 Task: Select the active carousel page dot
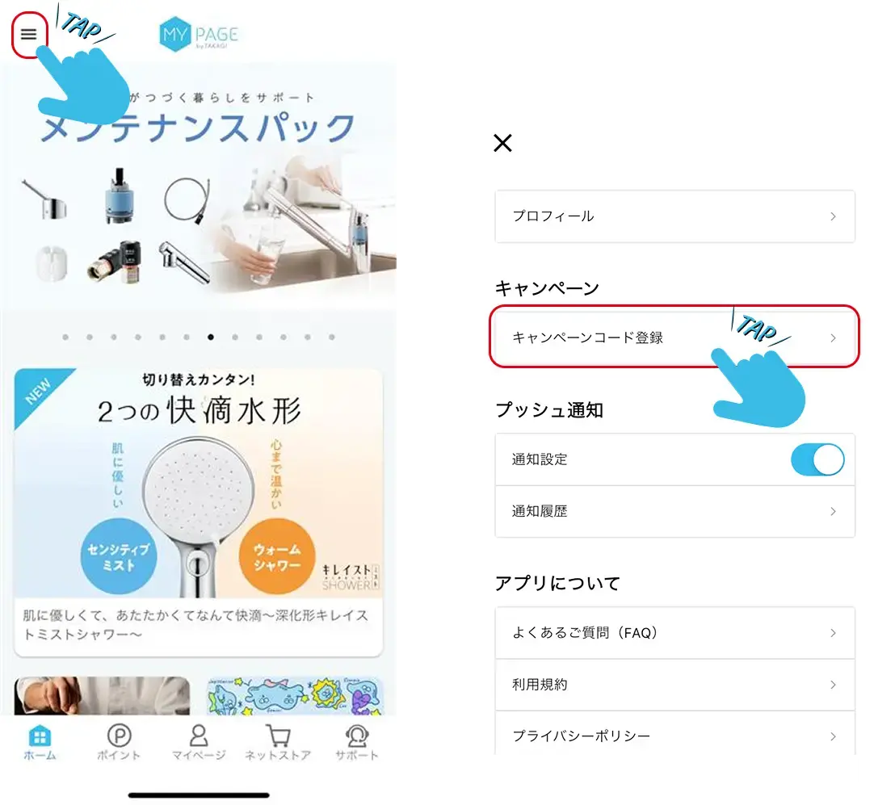[x=211, y=338]
